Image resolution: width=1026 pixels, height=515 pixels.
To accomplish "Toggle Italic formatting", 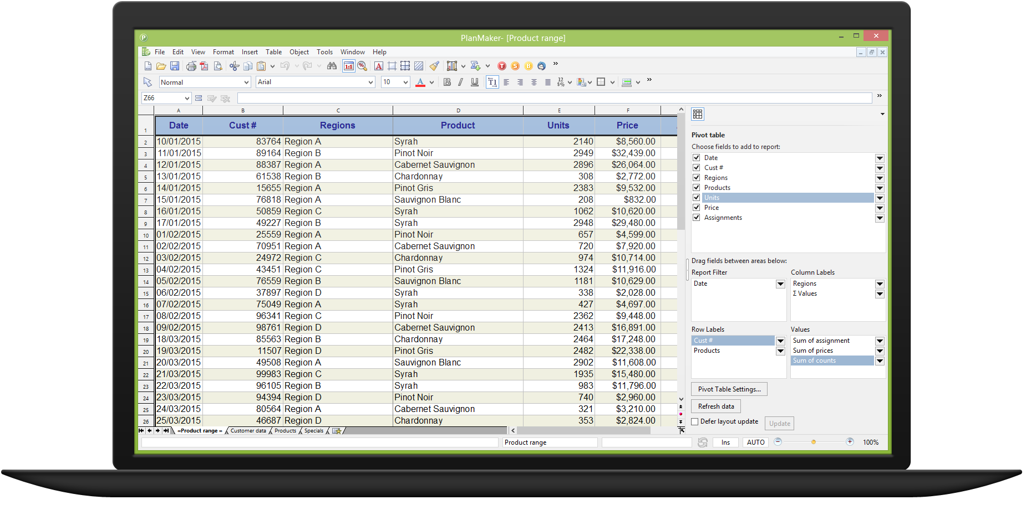I will coord(460,82).
